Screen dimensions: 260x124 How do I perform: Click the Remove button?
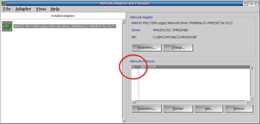pyautogui.click(x=239, y=109)
